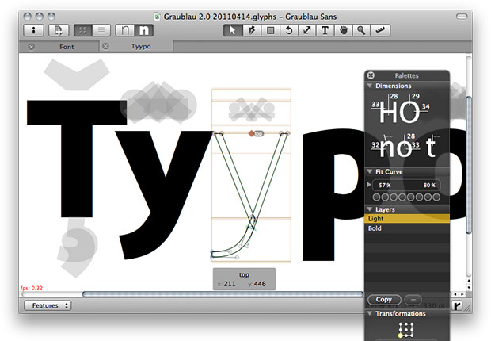Select the Bold layer
Image resolution: width=491 pixels, height=341 pixels.
click(x=407, y=228)
